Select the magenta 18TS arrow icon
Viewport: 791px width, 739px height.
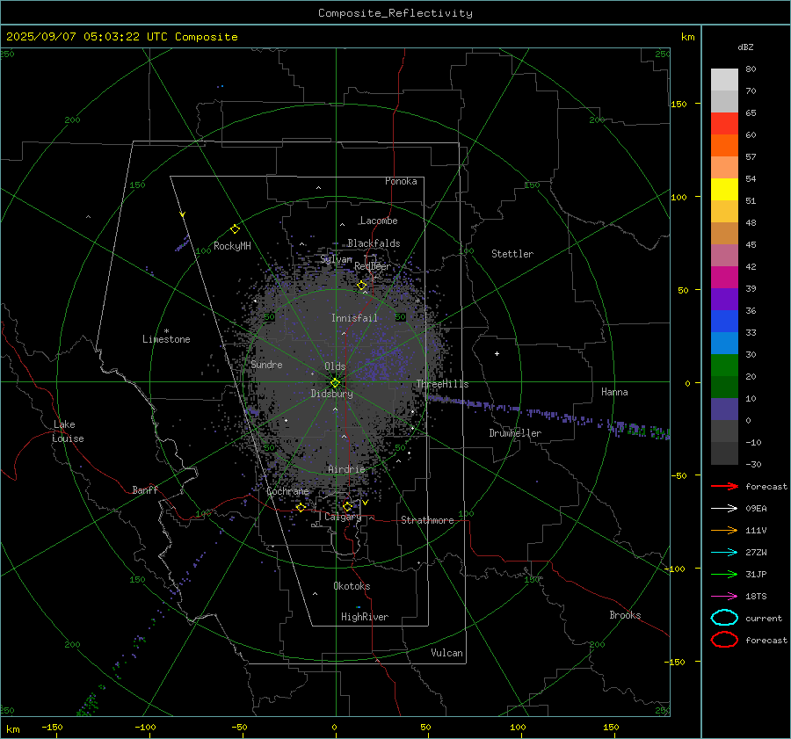pos(724,597)
